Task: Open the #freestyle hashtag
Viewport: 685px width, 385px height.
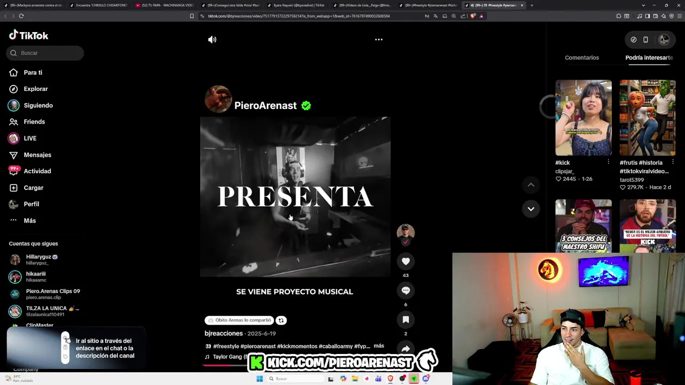Action: tap(226, 346)
